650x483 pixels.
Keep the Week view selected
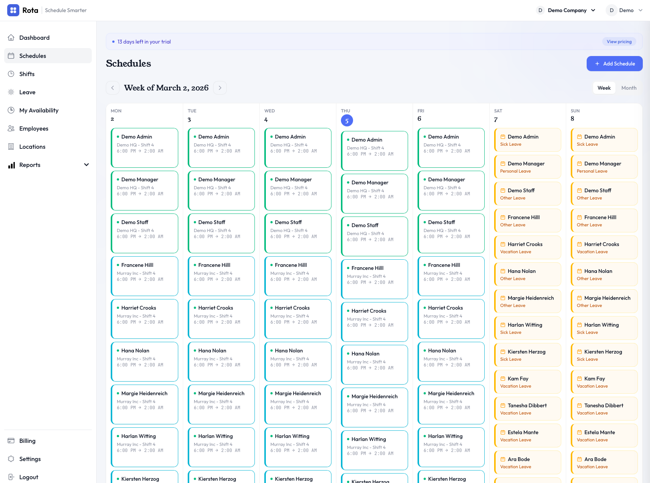click(604, 87)
